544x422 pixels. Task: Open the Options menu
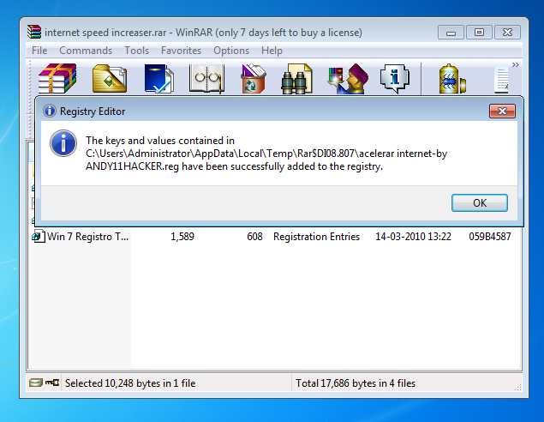click(231, 51)
